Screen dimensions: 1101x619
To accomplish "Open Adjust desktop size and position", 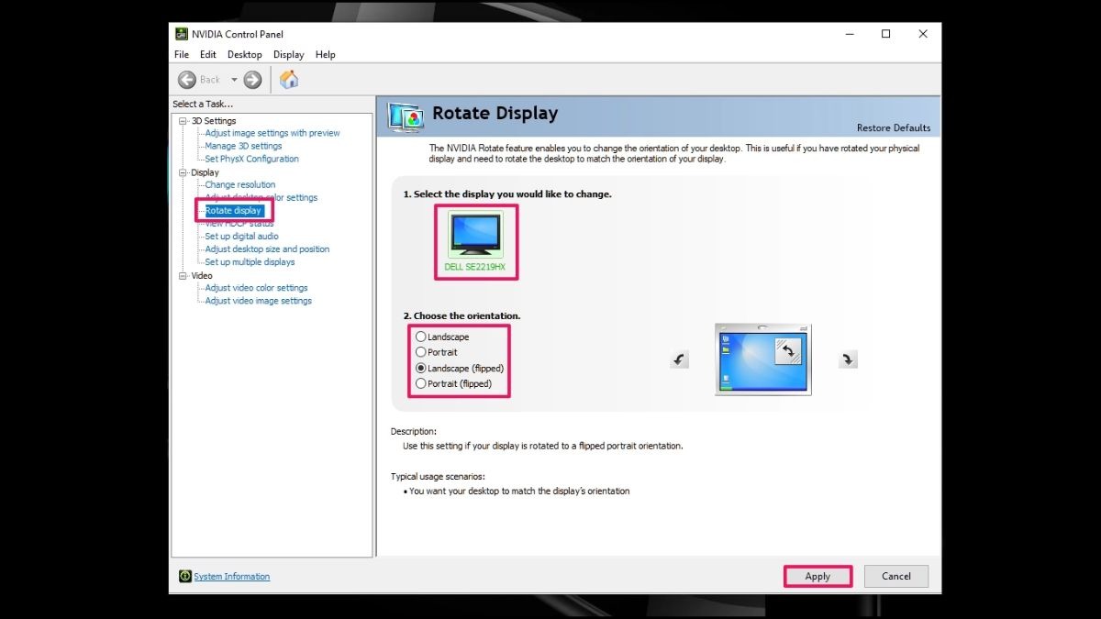I will 267,249.
